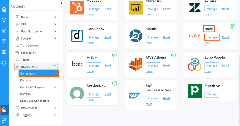240x126 pixels.
Task: Click the Pipedrive logo thumbnail
Action: 195,91
